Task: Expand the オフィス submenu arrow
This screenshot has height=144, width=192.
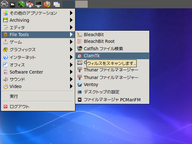Action: [71, 65]
